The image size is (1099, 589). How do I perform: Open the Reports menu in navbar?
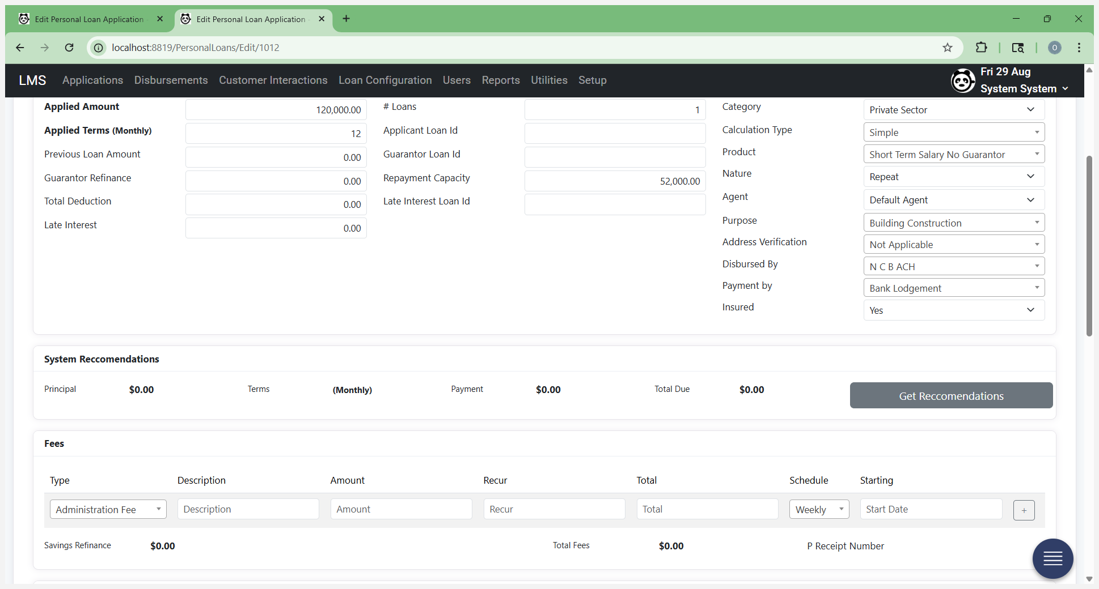[501, 80]
